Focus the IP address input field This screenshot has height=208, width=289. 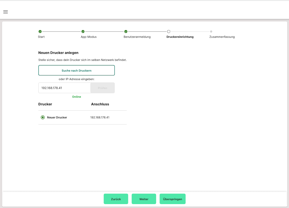pyautogui.click(x=64, y=88)
